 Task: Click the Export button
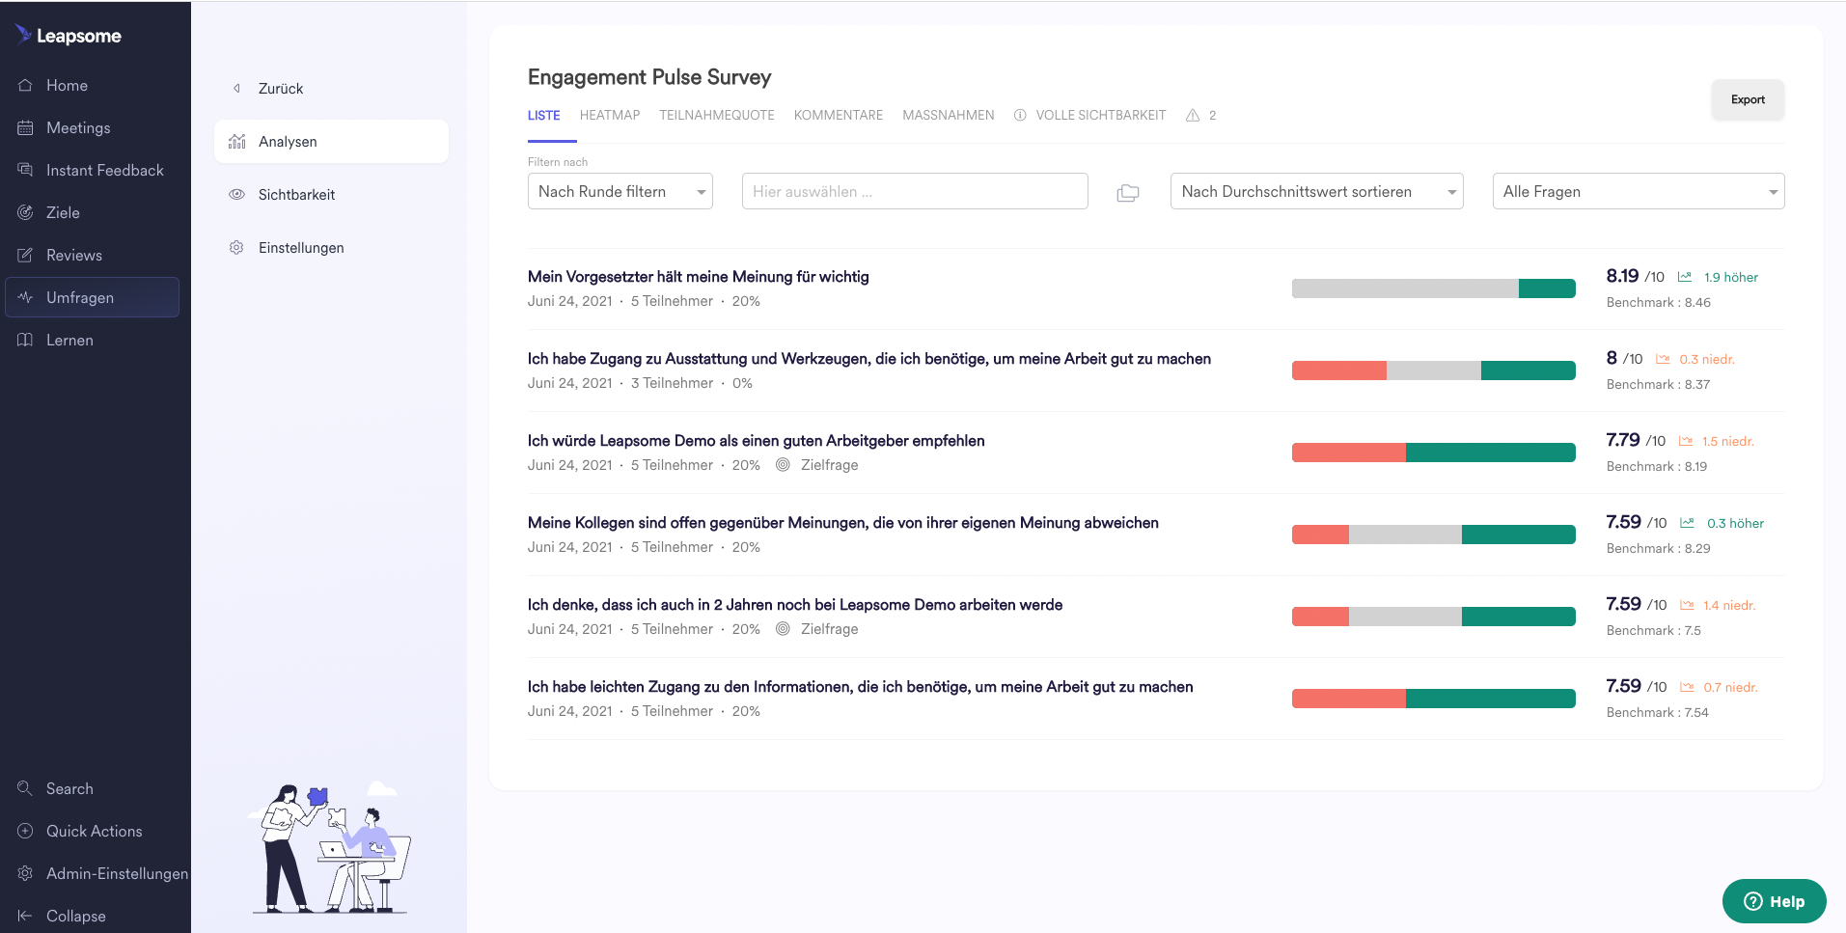tap(1747, 99)
